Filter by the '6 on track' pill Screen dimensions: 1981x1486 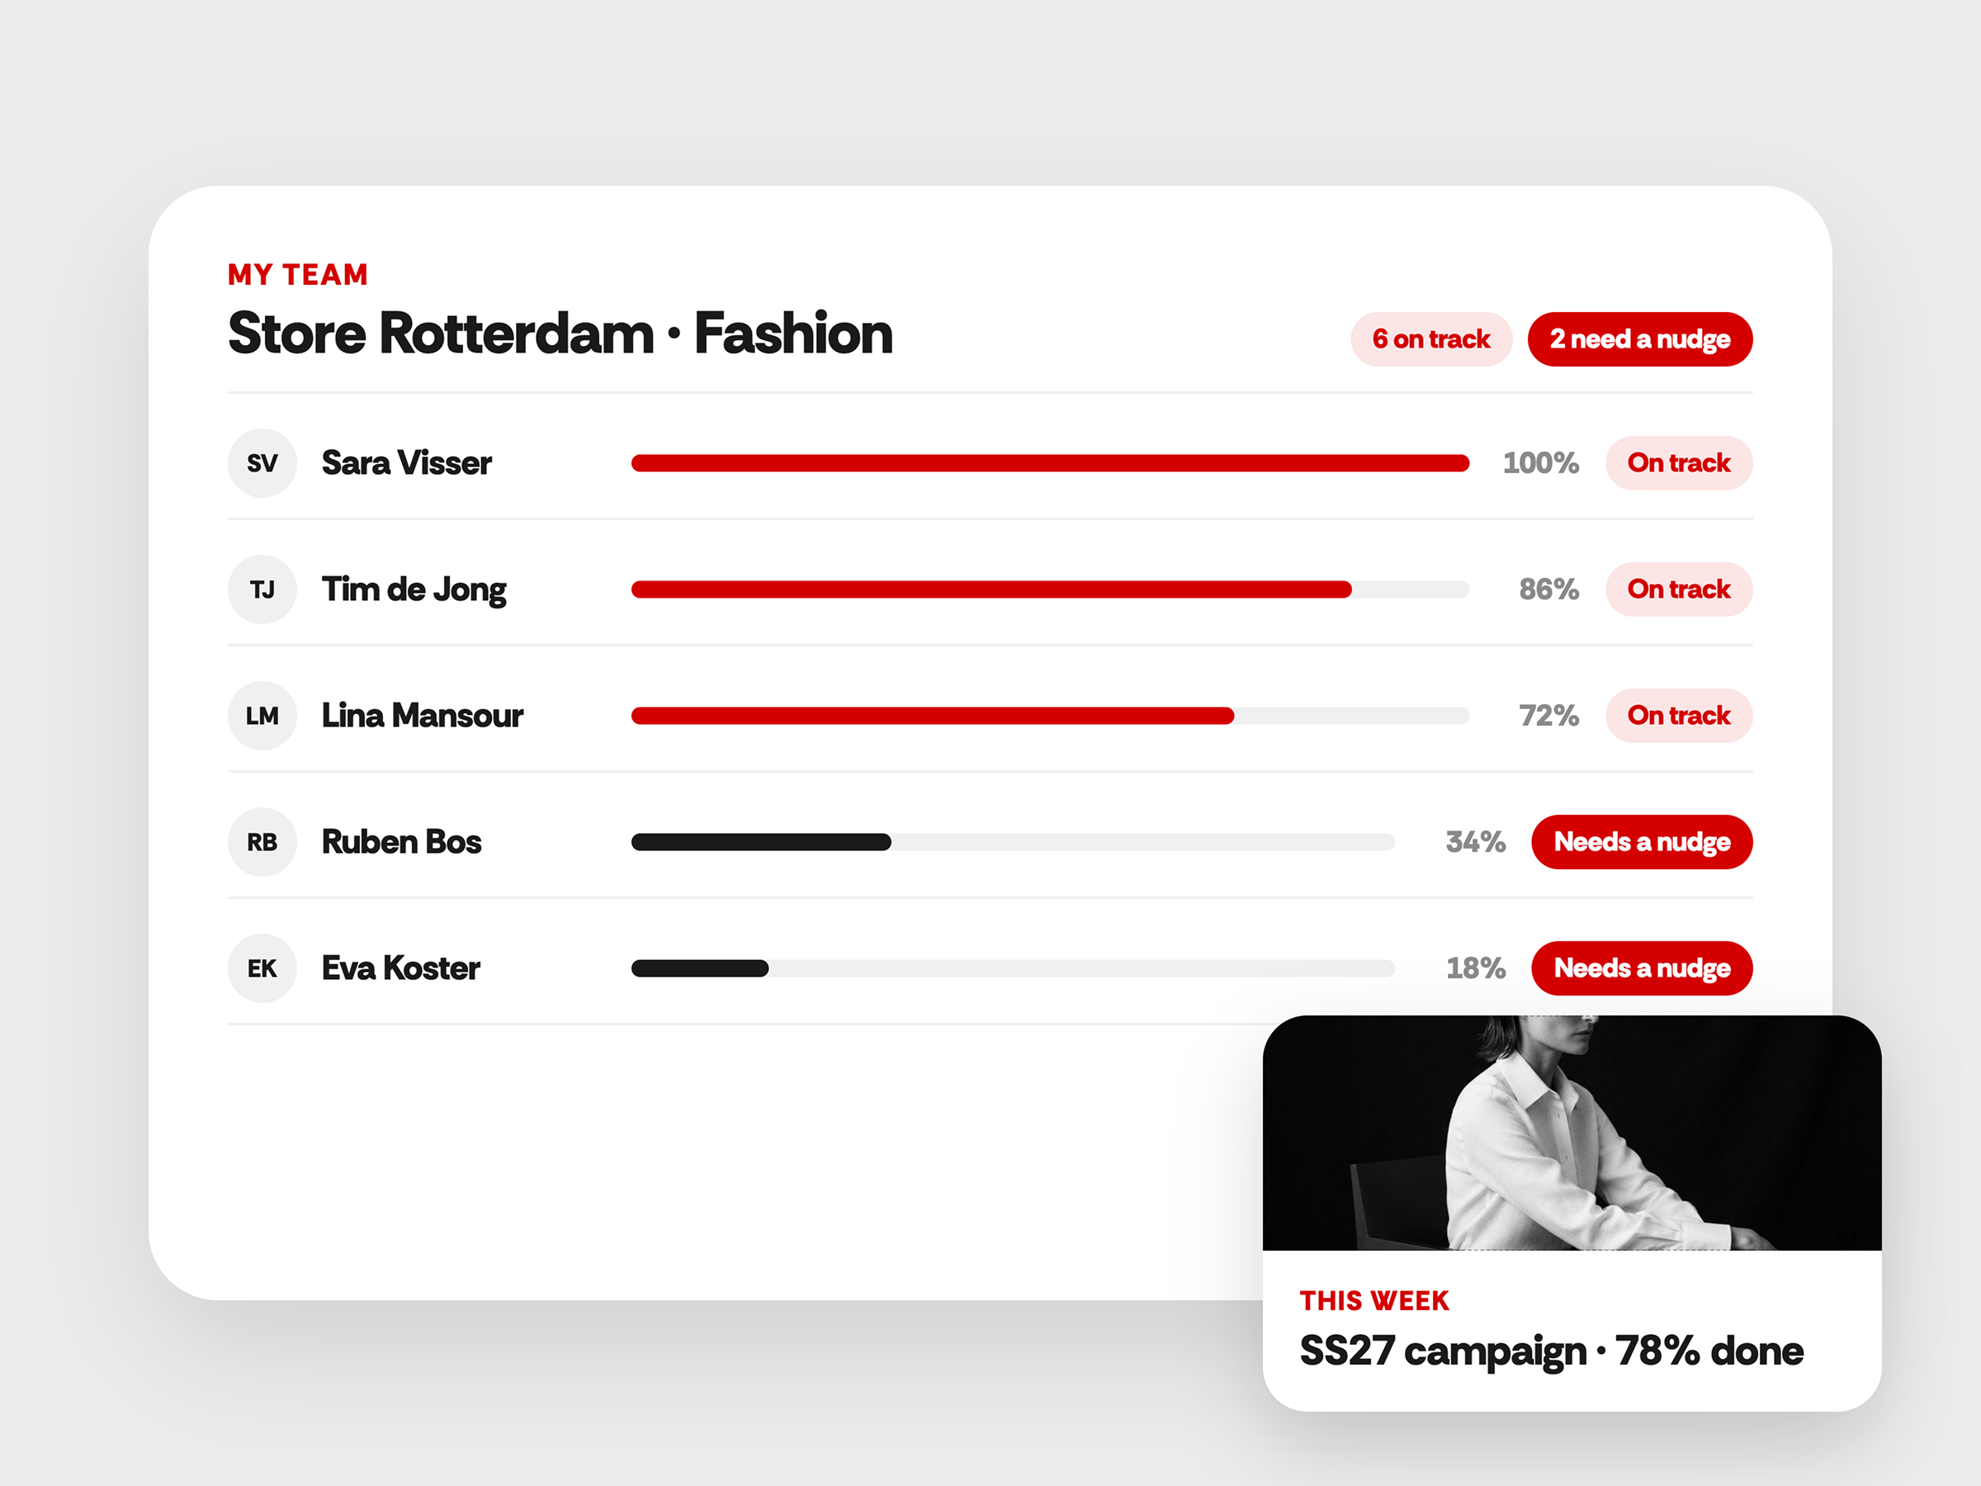pos(1431,339)
